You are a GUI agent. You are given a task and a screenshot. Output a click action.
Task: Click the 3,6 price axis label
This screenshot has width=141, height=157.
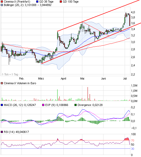[133, 23]
